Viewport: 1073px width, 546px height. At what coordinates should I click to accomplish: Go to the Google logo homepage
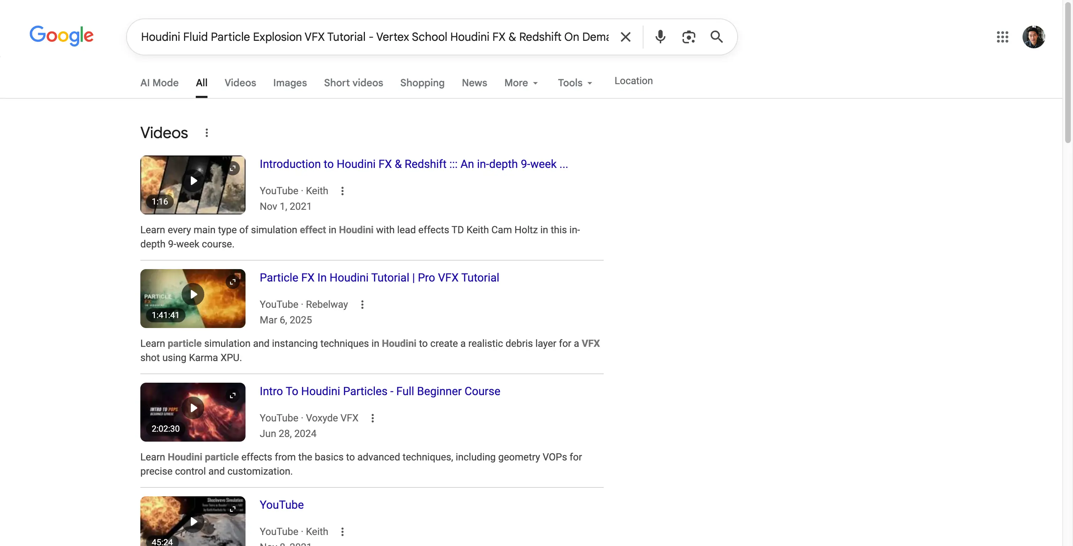61,36
